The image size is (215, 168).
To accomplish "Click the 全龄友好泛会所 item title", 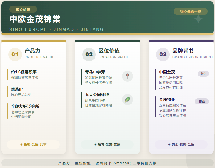I will pyautogui.click(x=25, y=107).
